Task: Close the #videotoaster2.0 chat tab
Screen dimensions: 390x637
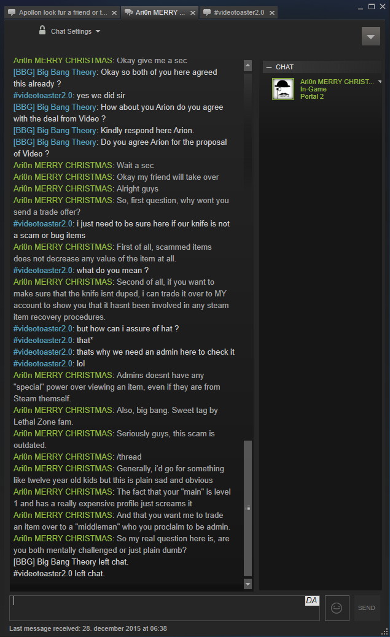Action: [272, 13]
